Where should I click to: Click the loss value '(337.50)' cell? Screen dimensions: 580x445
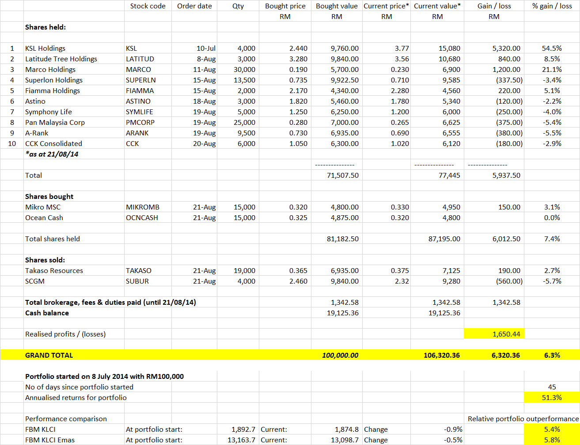tap(494, 80)
